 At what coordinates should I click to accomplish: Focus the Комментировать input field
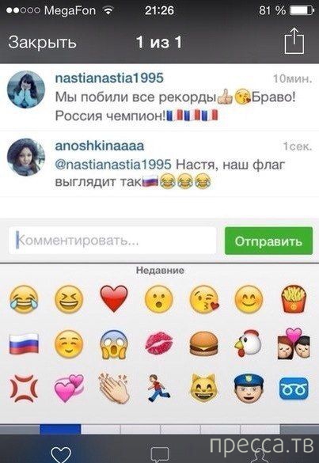pyautogui.click(x=112, y=241)
